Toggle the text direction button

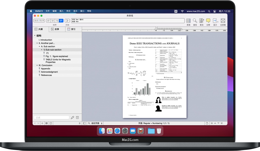click(x=67, y=21)
